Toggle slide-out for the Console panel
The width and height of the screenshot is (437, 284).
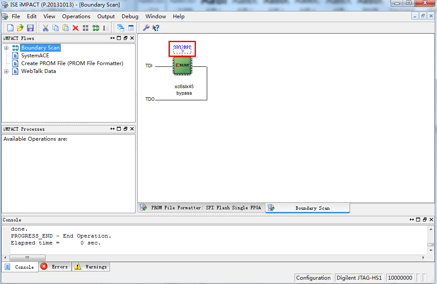(412, 220)
